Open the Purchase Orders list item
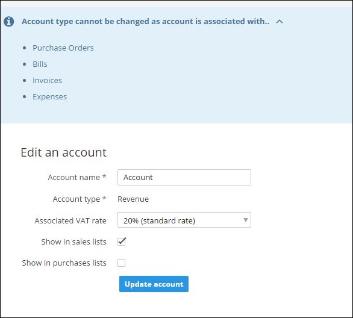 63,48
